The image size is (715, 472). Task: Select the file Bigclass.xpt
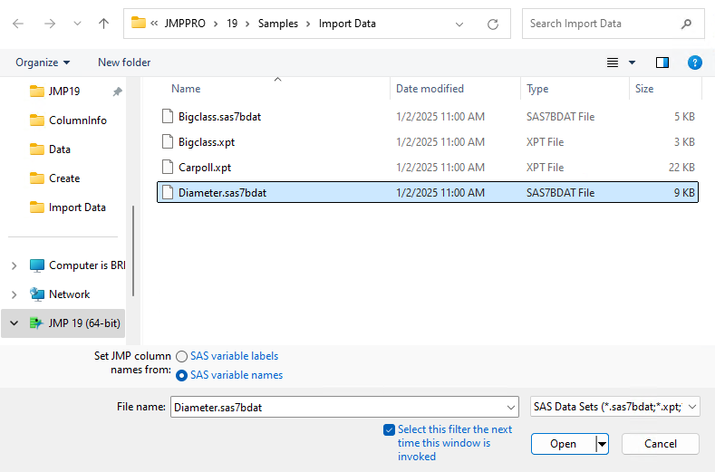(x=427, y=142)
